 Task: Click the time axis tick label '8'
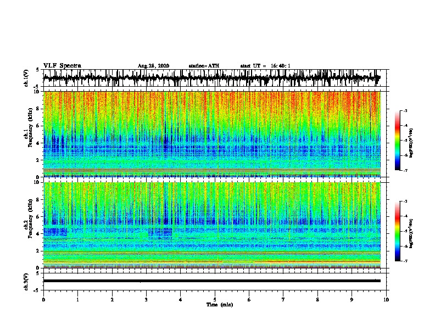317,300
